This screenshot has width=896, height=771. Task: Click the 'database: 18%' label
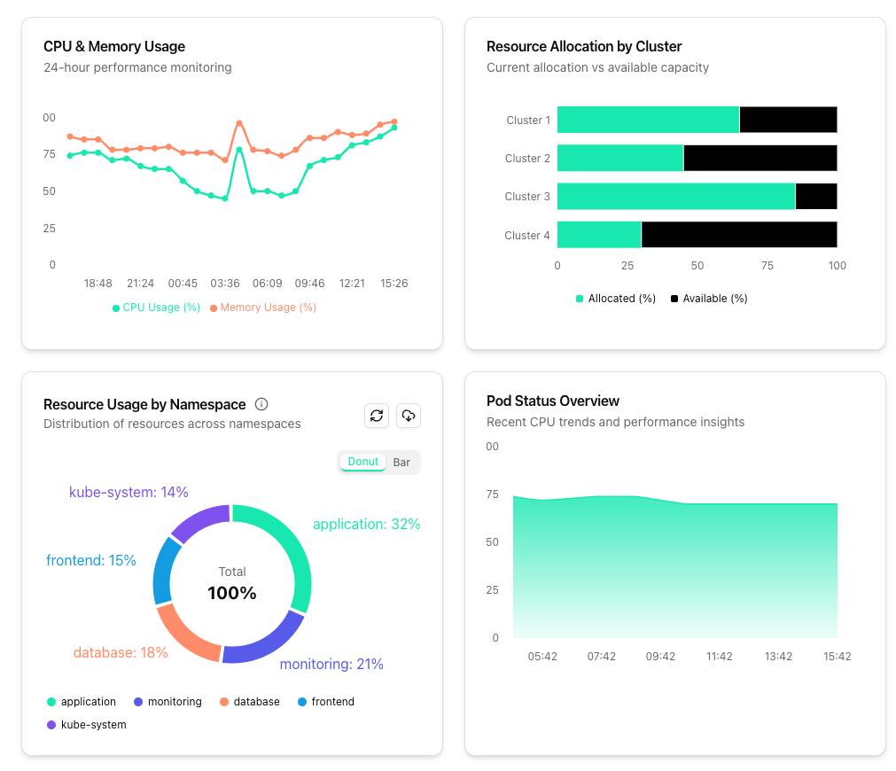[121, 653]
